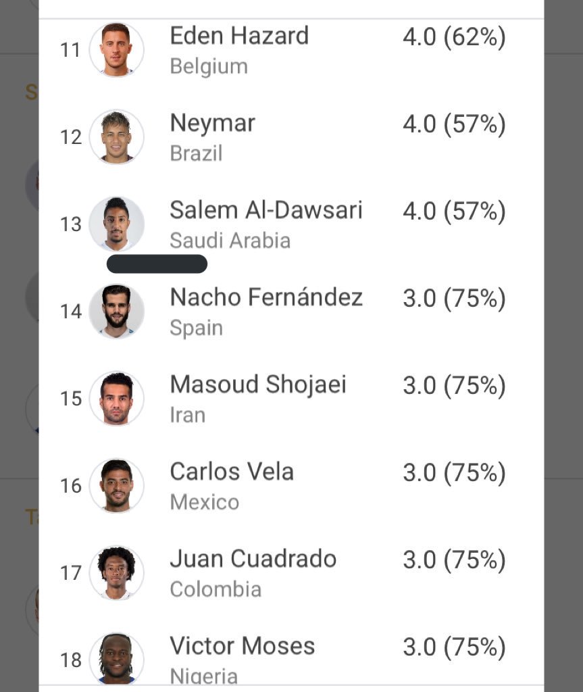Screen dimensions: 583x692
Task: Select Nacho Fernández name entry
Action: click(266, 297)
